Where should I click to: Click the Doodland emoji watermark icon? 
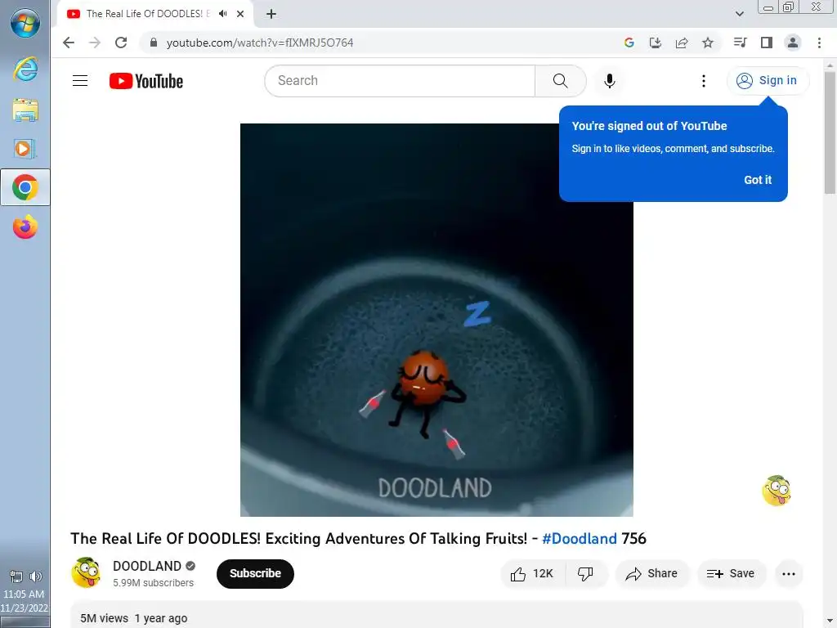tap(777, 491)
